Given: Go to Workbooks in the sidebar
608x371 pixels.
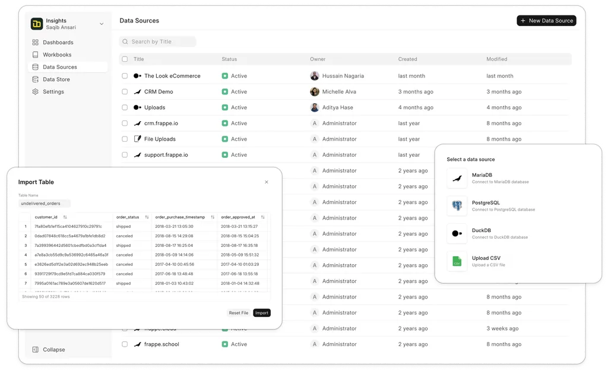Looking at the screenshot, I should coord(56,55).
